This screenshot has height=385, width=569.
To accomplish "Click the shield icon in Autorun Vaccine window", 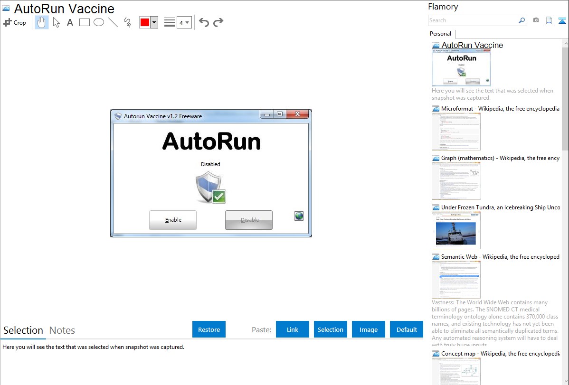I will click(210, 187).
